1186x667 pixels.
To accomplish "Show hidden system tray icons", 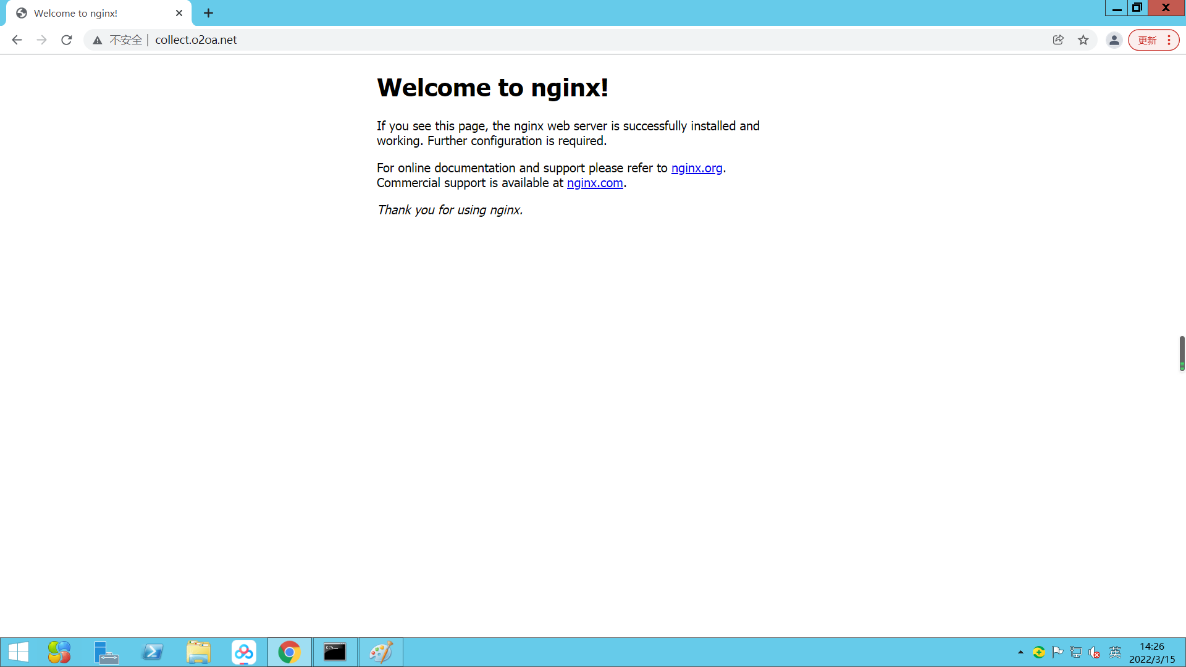I will click(x=1020, y=652).
